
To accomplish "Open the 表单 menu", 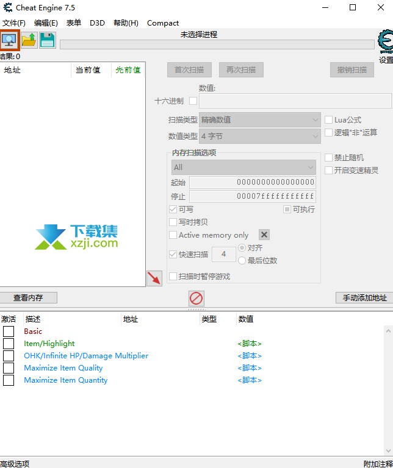I will click(73, 23).
